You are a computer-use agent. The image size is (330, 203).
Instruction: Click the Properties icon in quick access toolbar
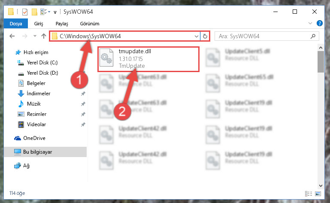25,12
